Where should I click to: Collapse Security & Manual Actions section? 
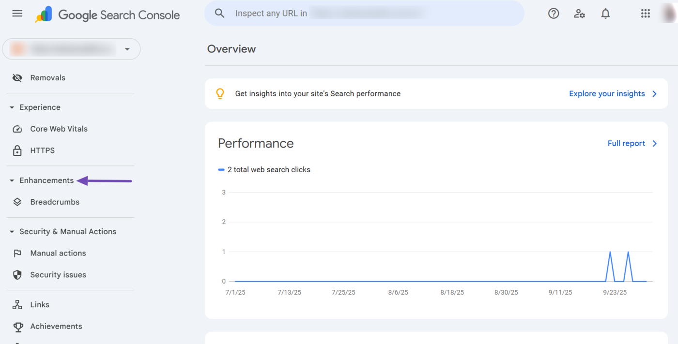pyautogui.click(x=12, y=232)
